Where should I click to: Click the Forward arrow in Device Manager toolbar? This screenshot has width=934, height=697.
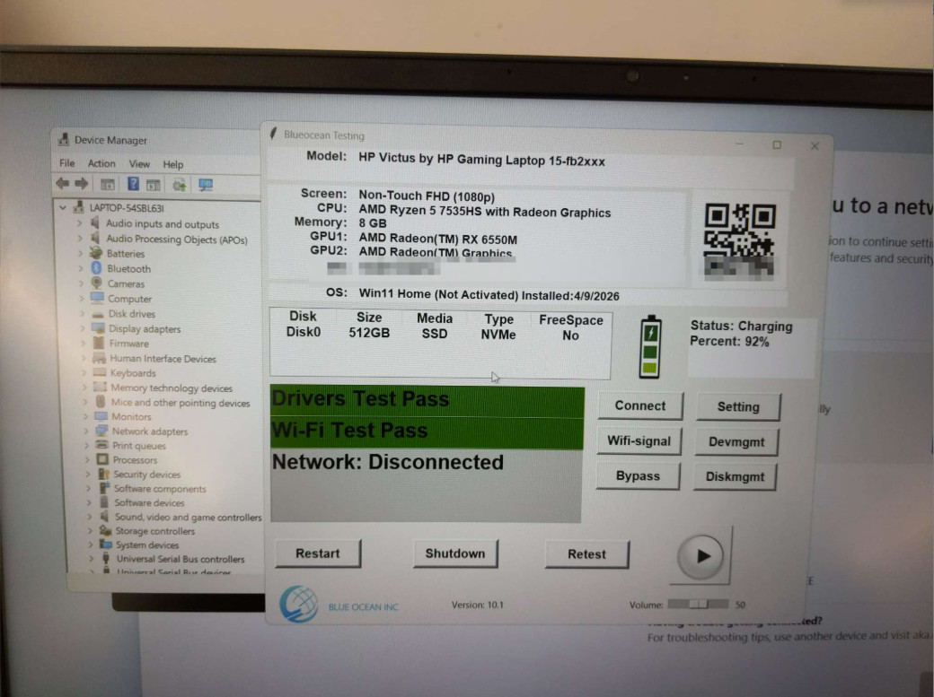(x=82, y=184)
